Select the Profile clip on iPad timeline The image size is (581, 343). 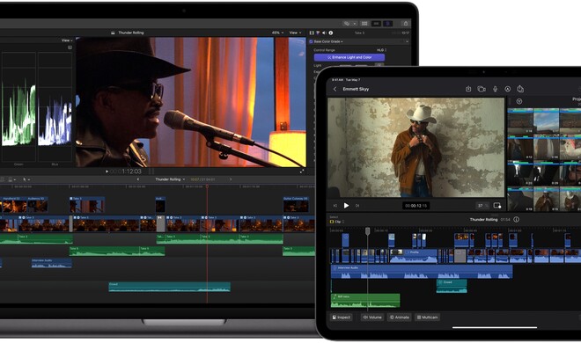(x=414, y=256)
